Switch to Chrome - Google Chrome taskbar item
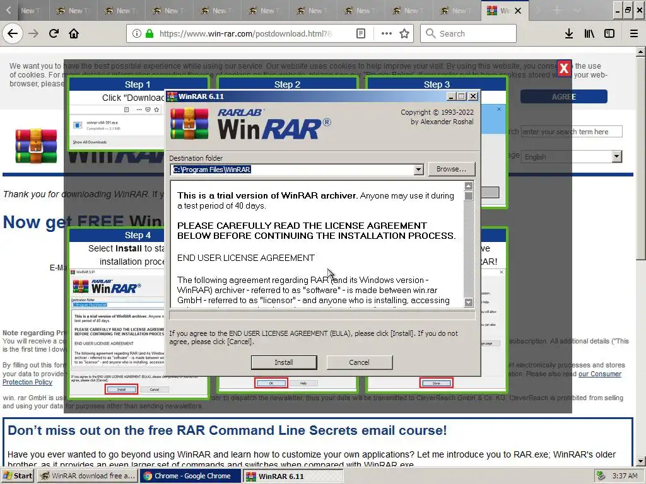Screen dimensions: 646x484 pos(191,476)
